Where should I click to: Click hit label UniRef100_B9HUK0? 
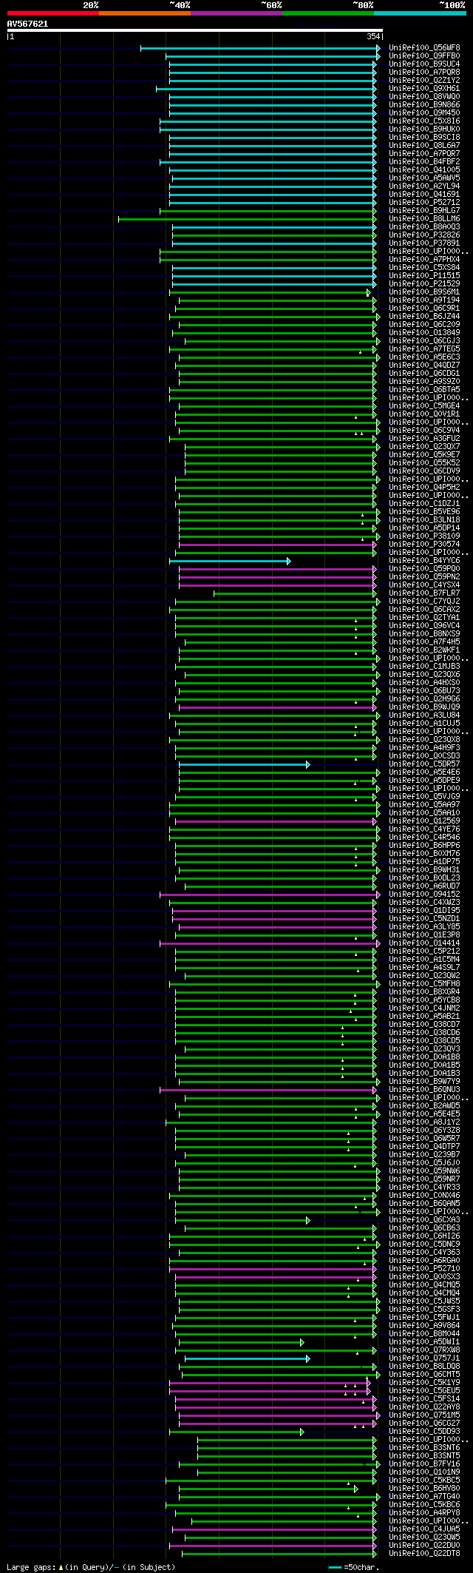(424, 129)
